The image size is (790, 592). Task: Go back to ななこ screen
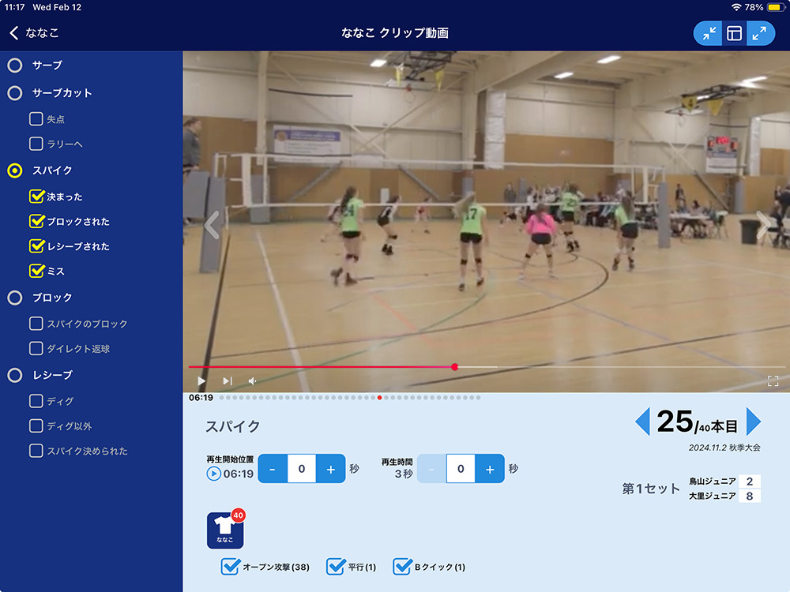pyautogui.click(x=33, y=33)
